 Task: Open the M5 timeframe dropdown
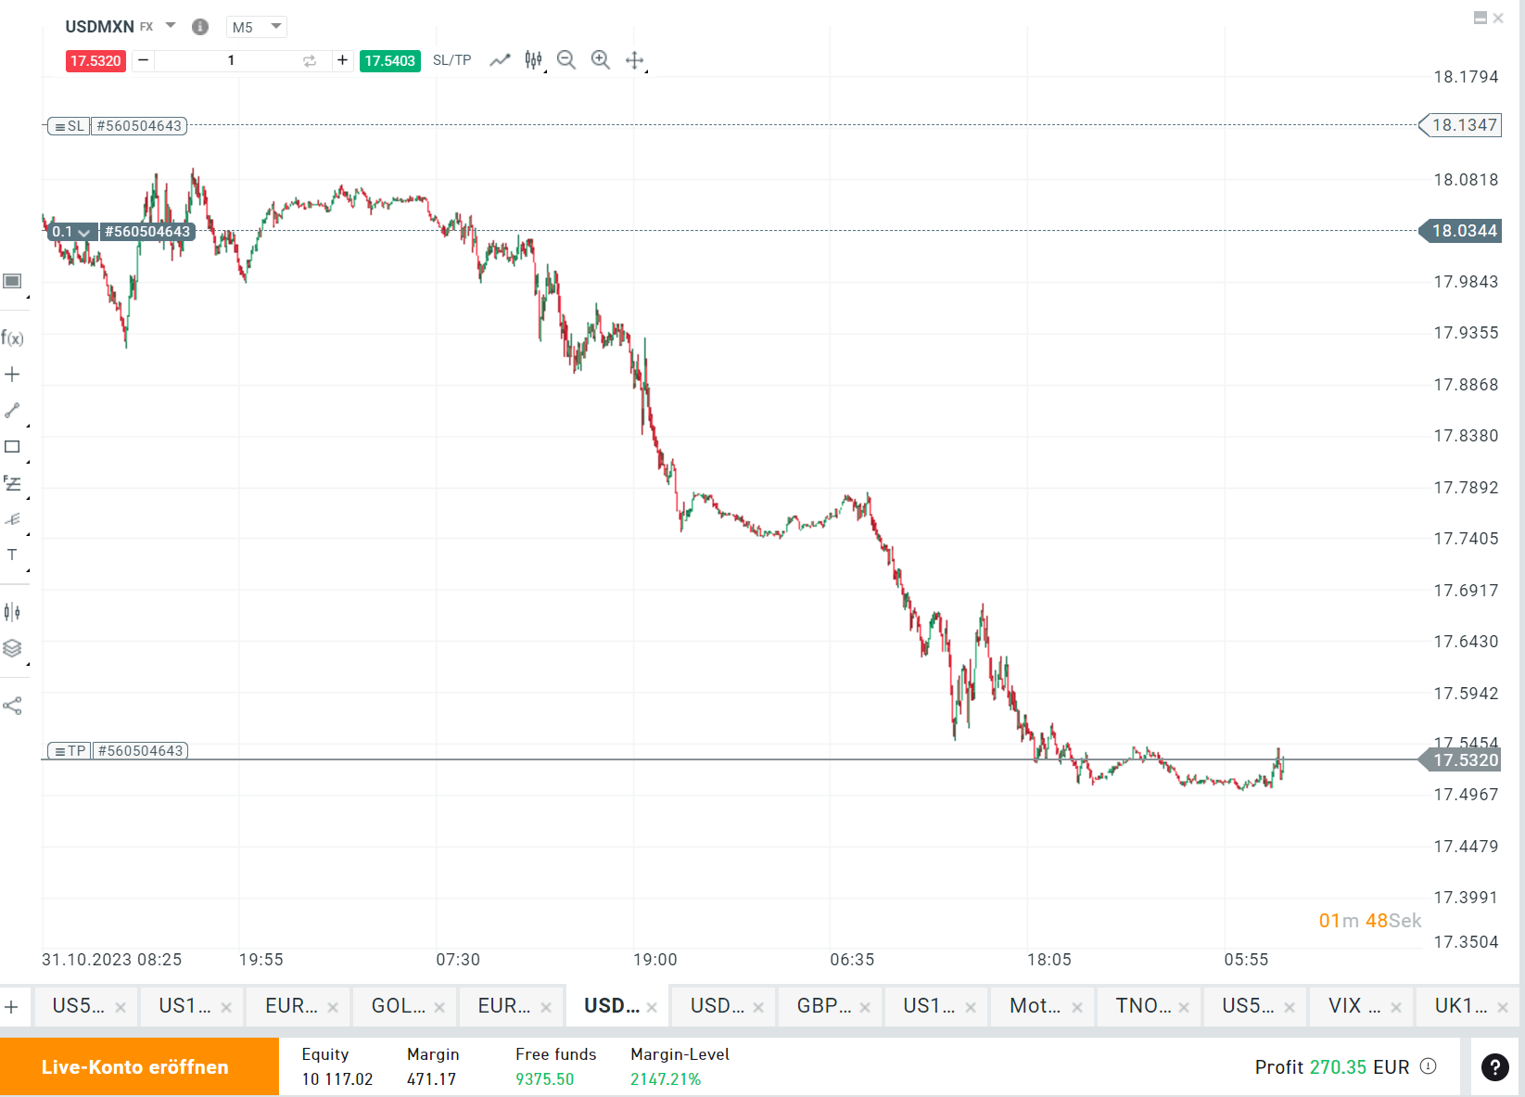point(256,27)
